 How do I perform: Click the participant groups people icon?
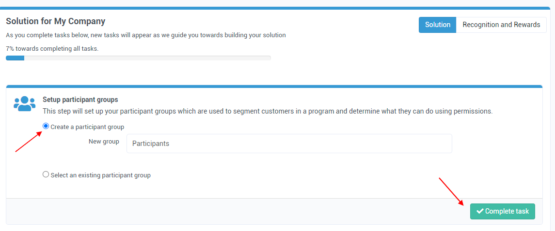24,103
